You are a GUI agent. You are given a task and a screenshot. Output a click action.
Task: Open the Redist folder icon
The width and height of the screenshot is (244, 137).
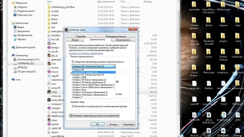pos(49,19)
